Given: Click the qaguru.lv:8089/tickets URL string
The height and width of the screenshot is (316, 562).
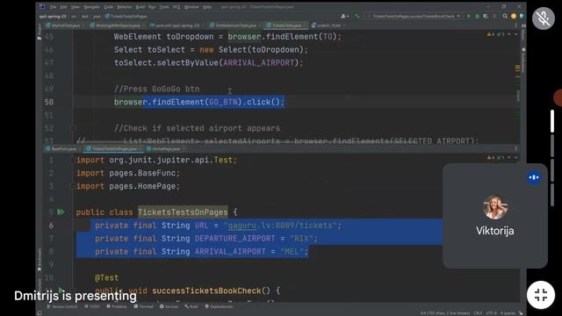Looking at the screenshot, I should point(280,226).
